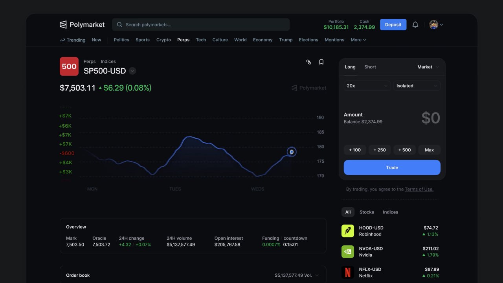Select the Stocks filter
The width and height of the screenshot is (503, 283).
(367, 212)
